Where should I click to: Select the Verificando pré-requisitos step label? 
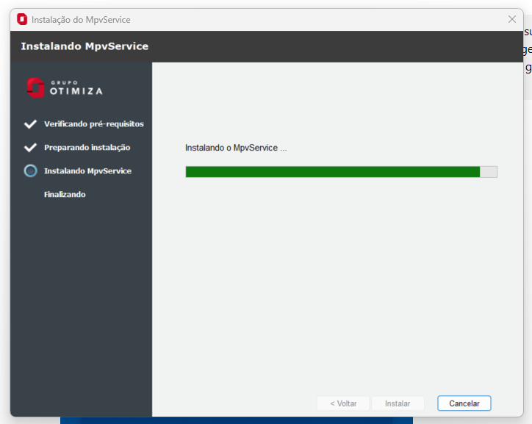click(94, 123)
